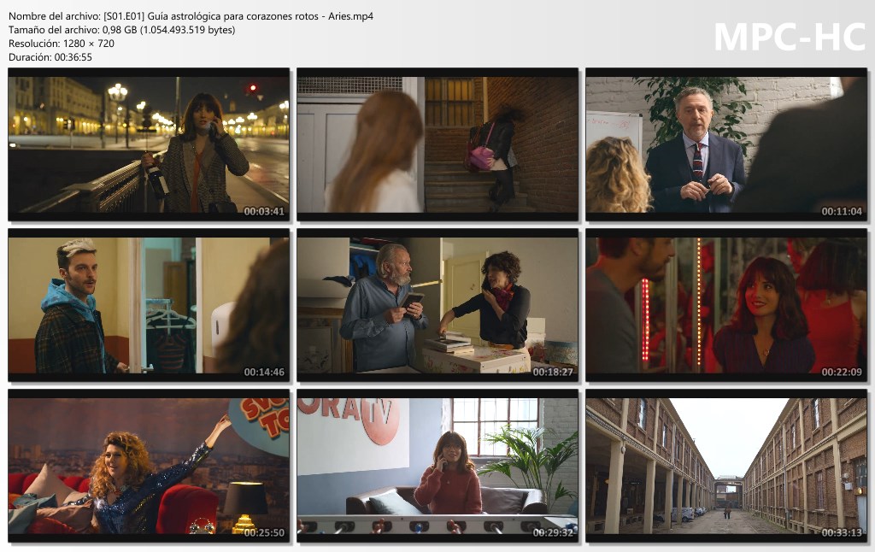Select the thumbnail timestamped 00:25:50
This screenshot has width=875, height=552.
[x=149, y=466]
